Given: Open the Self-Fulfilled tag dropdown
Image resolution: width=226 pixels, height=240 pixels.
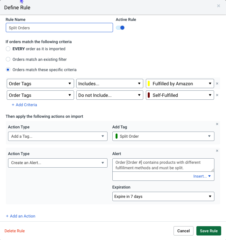Looking at the screenshot, I should (180, 95).
